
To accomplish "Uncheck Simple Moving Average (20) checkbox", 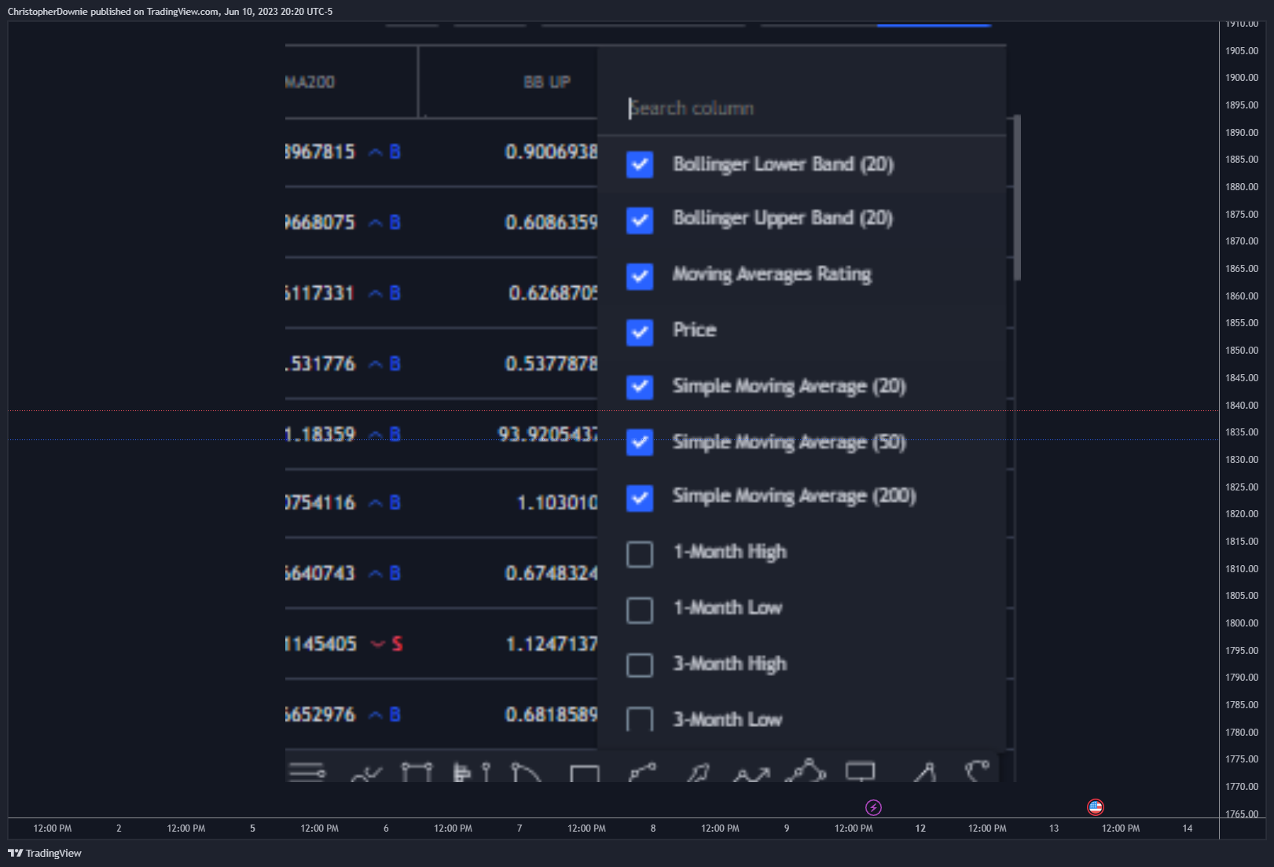I will (x=640, y=387).
